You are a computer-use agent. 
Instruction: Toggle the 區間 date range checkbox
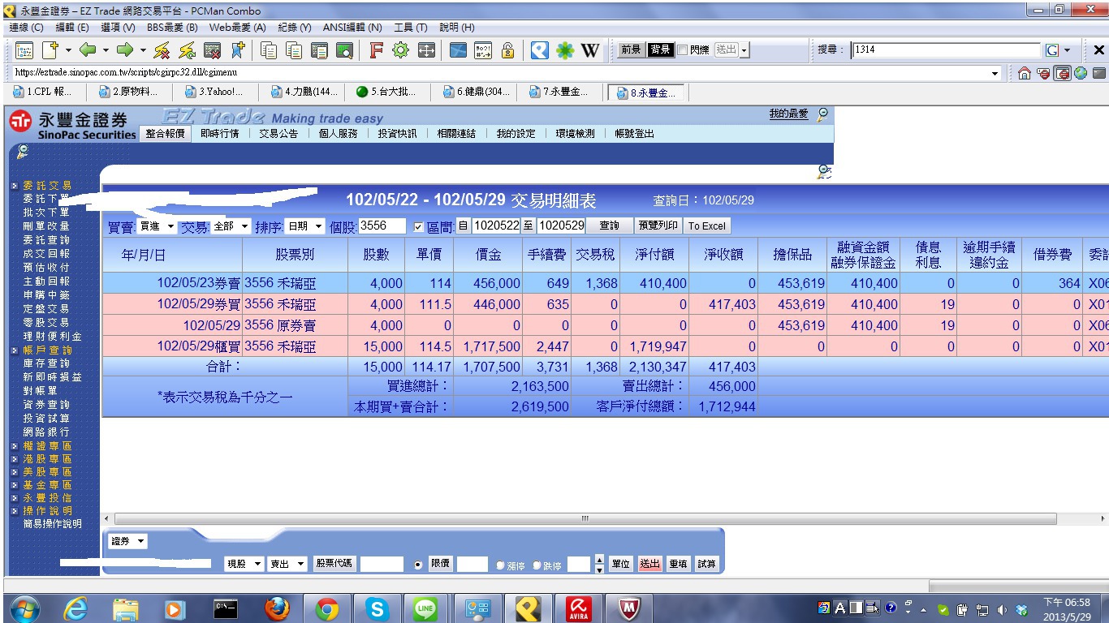(x=419, y=226)
